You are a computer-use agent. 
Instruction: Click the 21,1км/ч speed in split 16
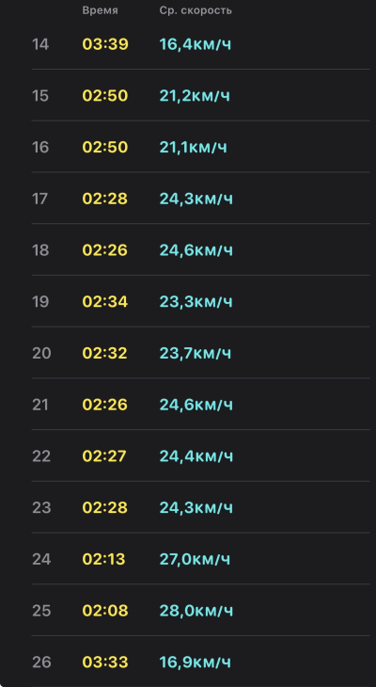click(x=193, y=147)
